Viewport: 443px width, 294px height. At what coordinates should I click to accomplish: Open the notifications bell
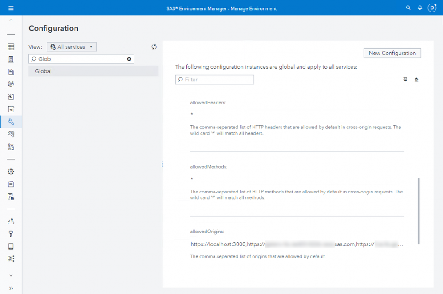click(x=420, y=8)
